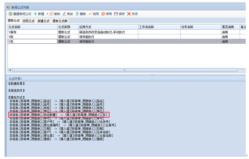Open the 提取公式串 tab
The height and width of the screenshot is (159, 249).
point(60,21)
